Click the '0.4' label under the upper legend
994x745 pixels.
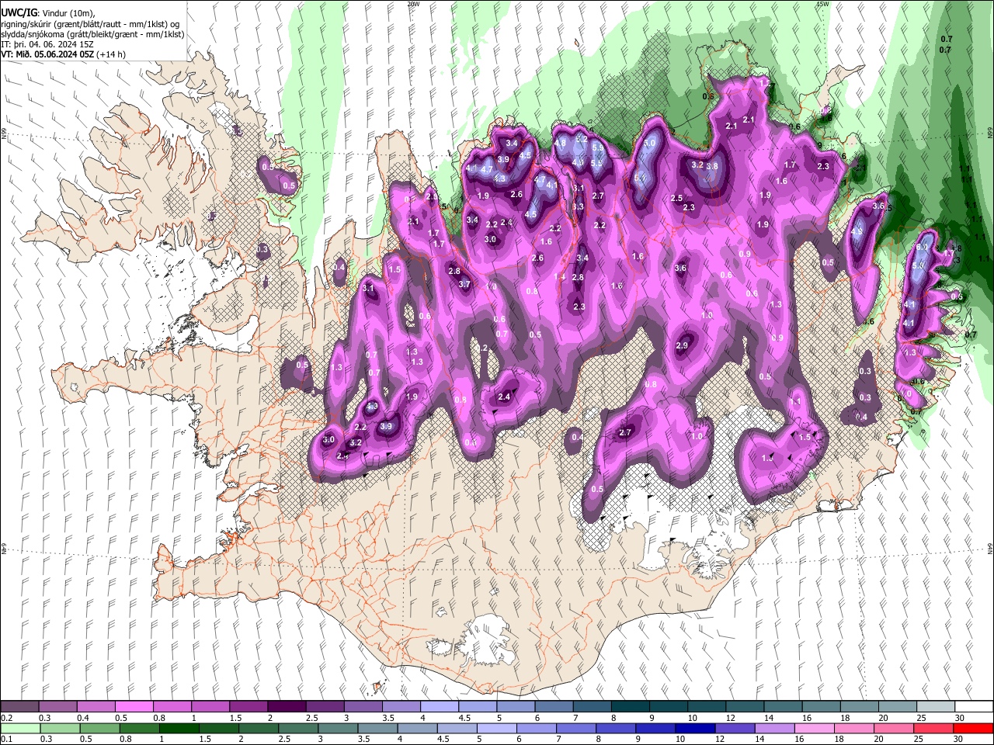(x=83, y=718)
